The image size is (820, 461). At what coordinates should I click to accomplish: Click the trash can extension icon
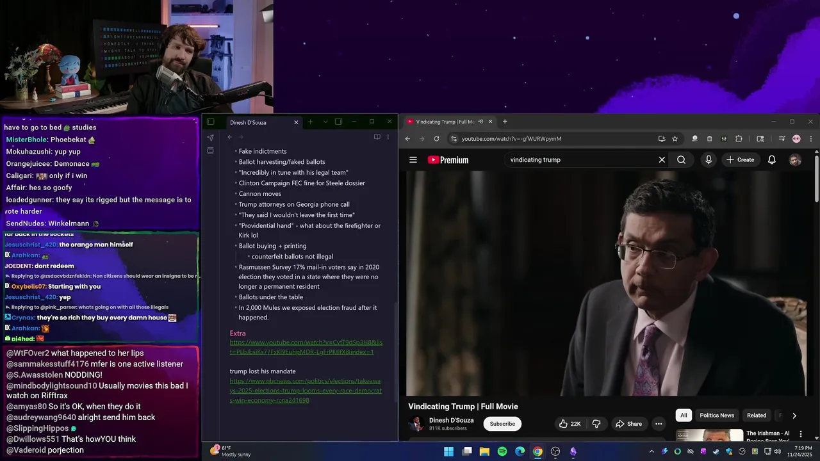[709, 139]
